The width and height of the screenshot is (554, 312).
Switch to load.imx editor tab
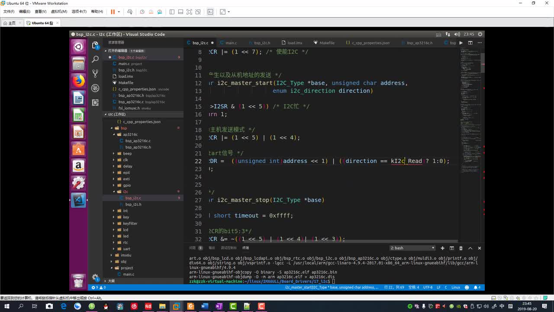[x=295, y=43]
